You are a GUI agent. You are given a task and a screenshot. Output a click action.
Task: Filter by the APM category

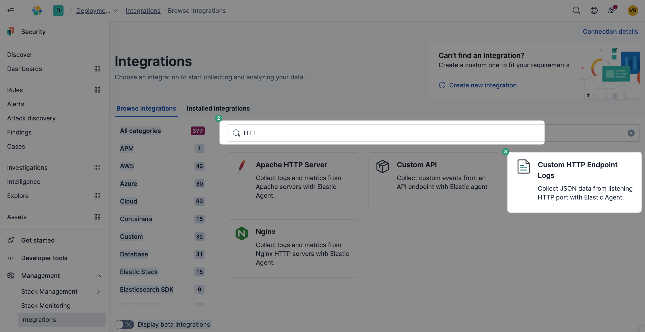tap(127, 148)
